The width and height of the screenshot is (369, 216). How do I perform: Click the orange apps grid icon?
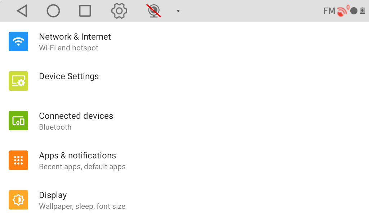click(x=18, y=160)
